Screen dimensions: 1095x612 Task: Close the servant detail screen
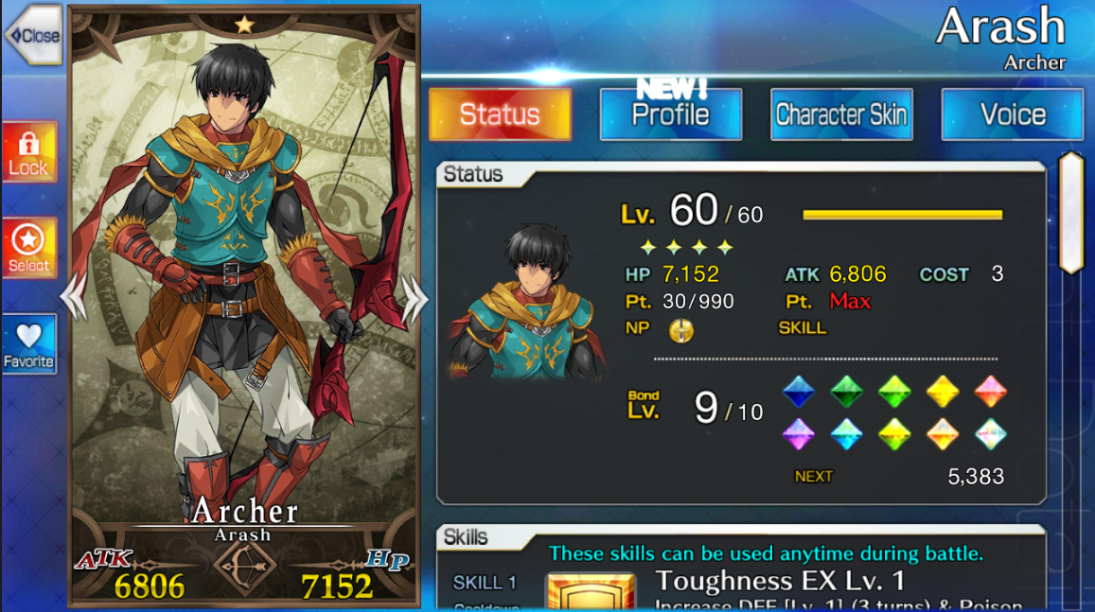coord(33,35)
